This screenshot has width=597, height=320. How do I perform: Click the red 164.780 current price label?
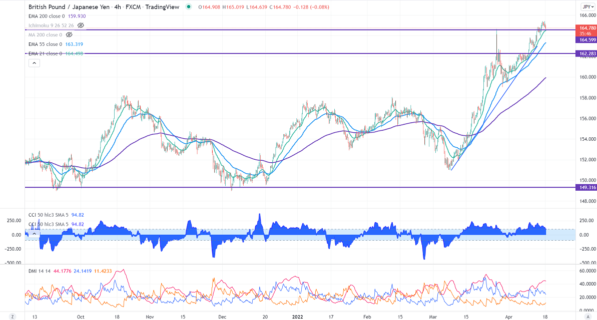tap(586, 28)
